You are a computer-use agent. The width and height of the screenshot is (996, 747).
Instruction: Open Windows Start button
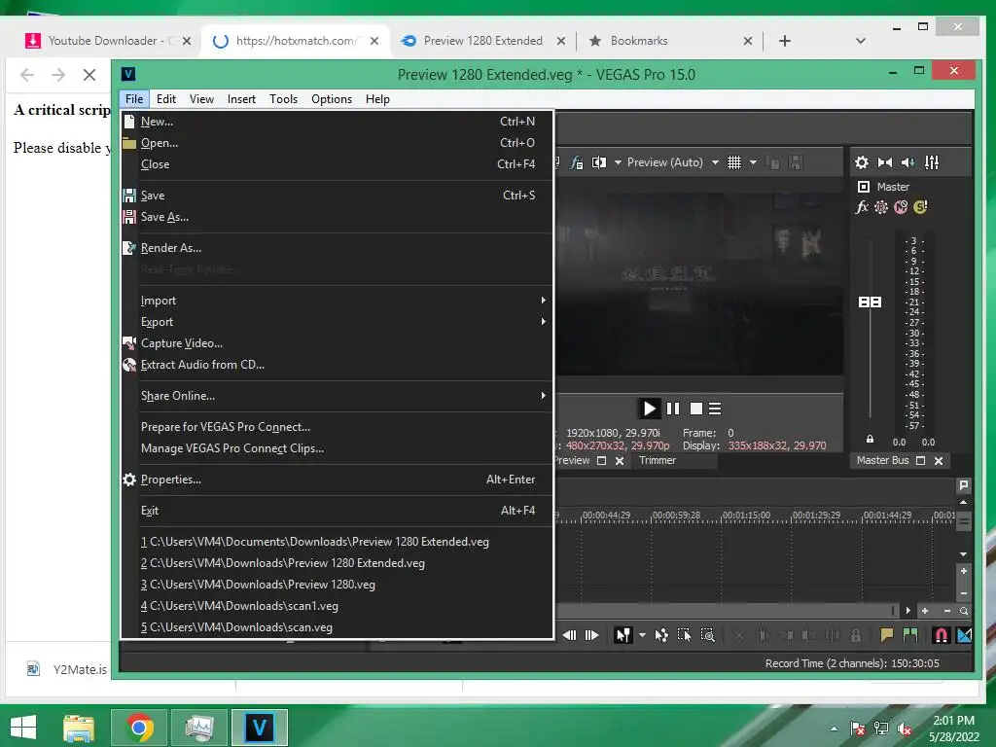point(23,728)
